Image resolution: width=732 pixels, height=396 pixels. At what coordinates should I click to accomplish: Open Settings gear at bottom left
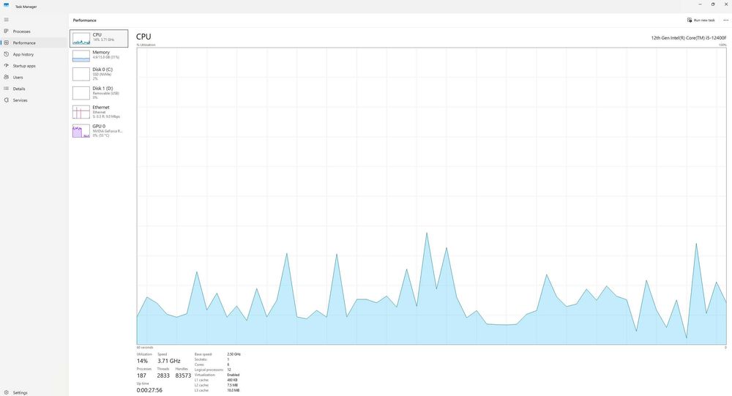point(6,393)
